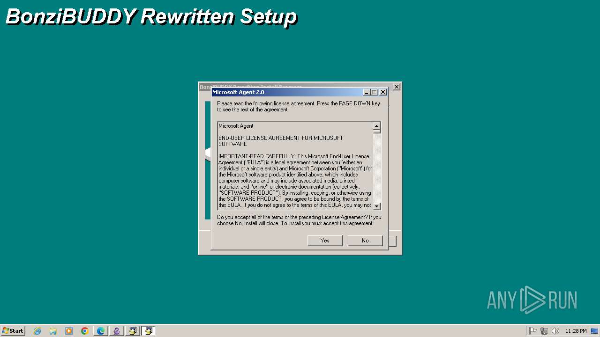600x337 pixels.
Task: Click the 'IMPORTANT-READ CAREFULLY' paragraph text
Action: [x=295, y=181]
